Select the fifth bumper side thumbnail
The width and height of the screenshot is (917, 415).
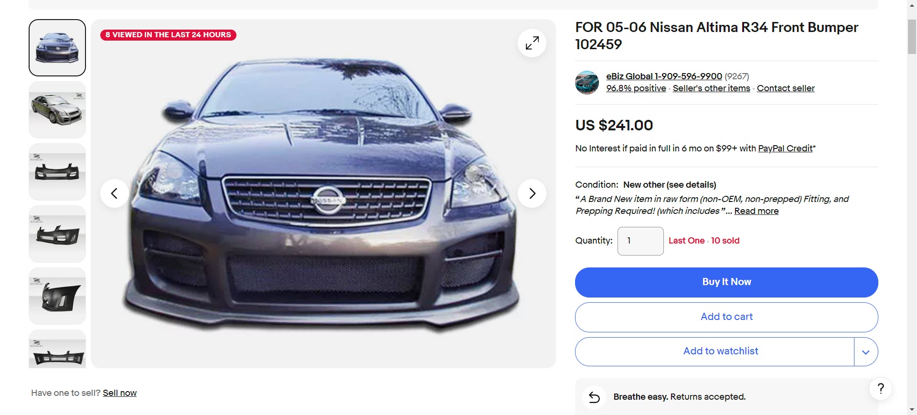[x=57, y=296]
